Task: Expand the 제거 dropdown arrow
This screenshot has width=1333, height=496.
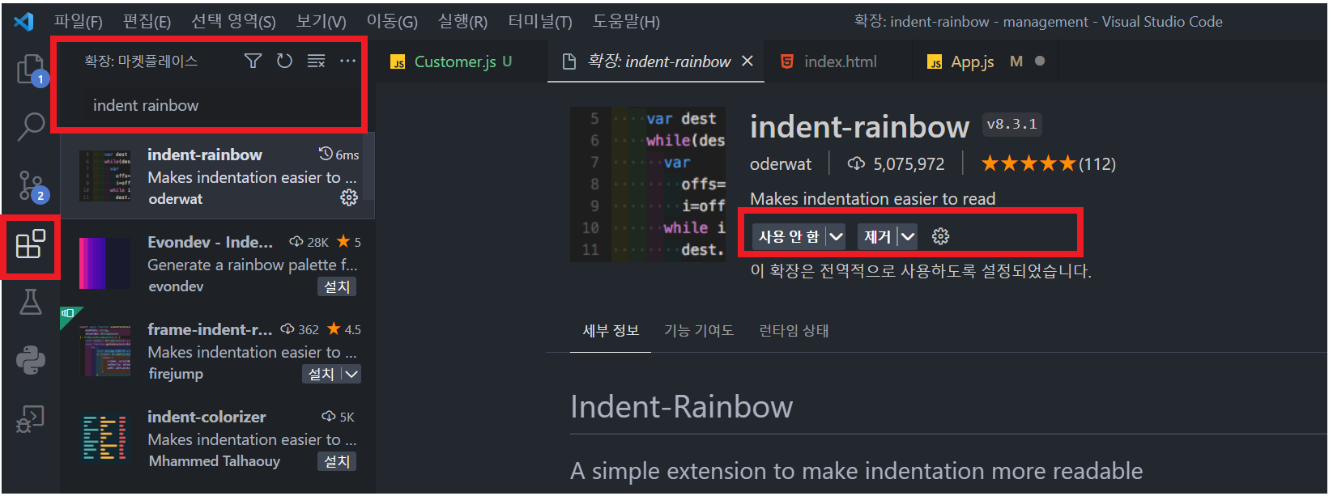Action: pyautogui.click(x=908, y=236)
